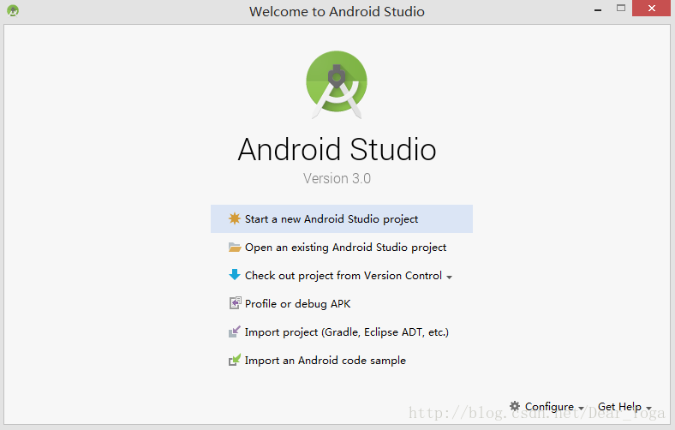Click the Android Studio heading text
Image resolution: width=675 pixels, height=430 pixels.
coord(337,149)
